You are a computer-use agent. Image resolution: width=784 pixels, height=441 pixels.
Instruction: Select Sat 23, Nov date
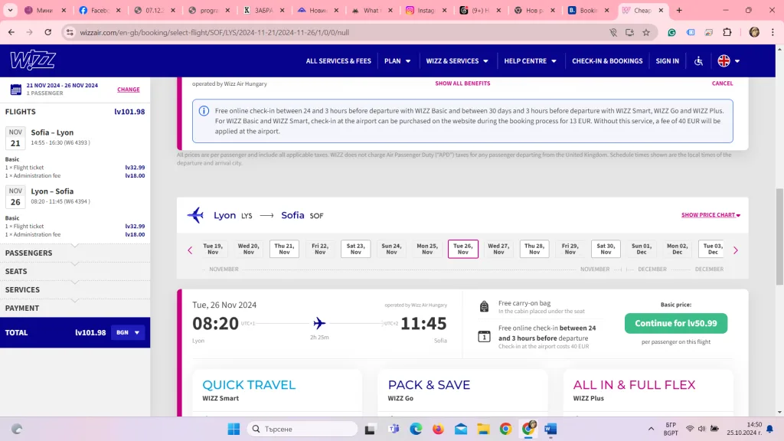coord(355,249)
